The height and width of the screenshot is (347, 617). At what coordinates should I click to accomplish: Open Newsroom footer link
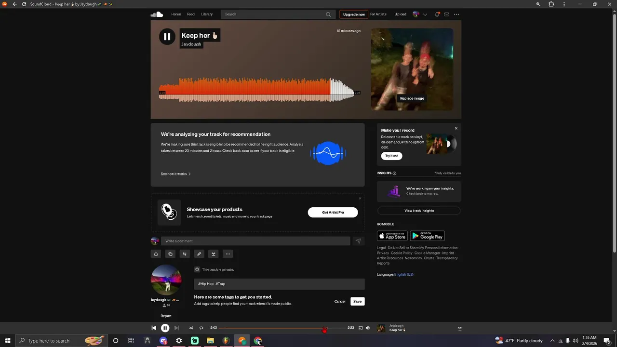click(414, 258)
